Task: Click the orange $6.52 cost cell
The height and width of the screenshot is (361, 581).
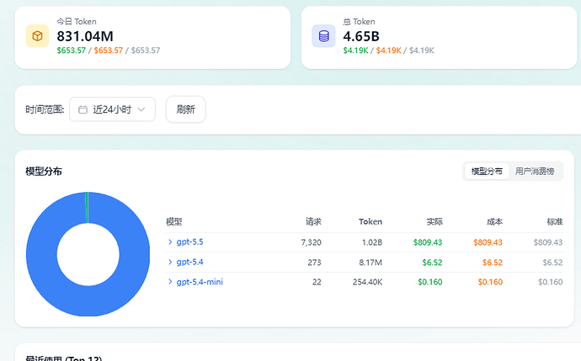Action: pos(493,263)
